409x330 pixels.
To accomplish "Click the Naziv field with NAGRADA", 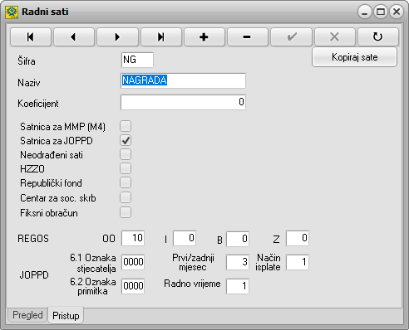I will point(183,80).
